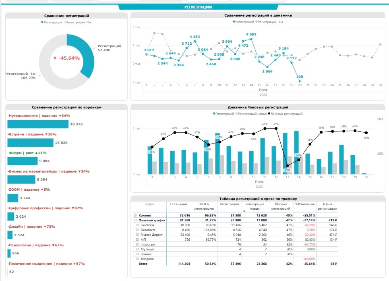Image resolution: width=389 pixels, height=281 pixels.
Task: Expand the Instagram row
Action: 137,244
